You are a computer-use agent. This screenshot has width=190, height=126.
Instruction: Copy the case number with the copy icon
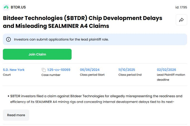click(x=44, y=70)
